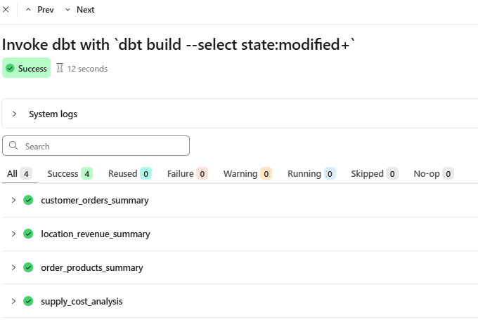Expand the customer_orders_summary row
This screenshot has height=334, width=478.
tap(13, 200)
